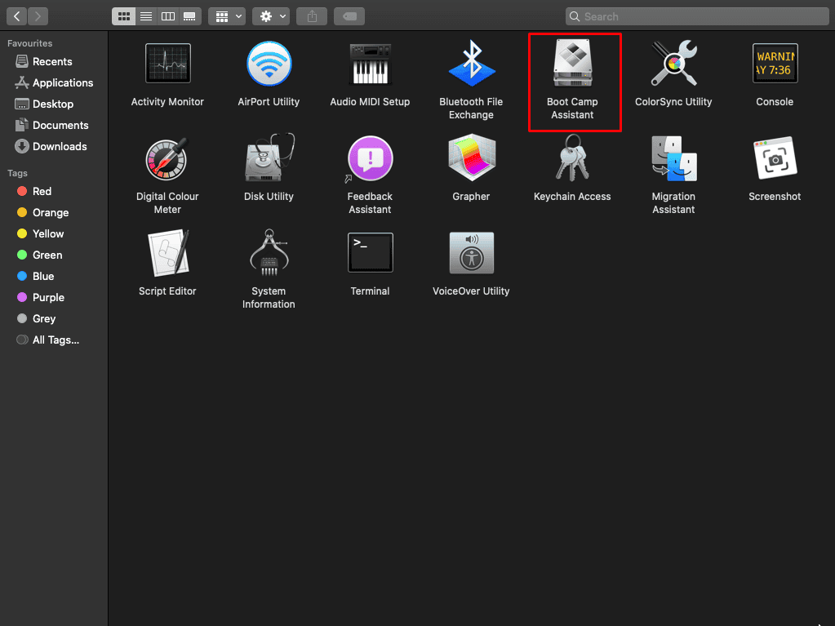The image size is (835, 626).
Task: Show All Tags in sidebar
Action: coord(55,340)
